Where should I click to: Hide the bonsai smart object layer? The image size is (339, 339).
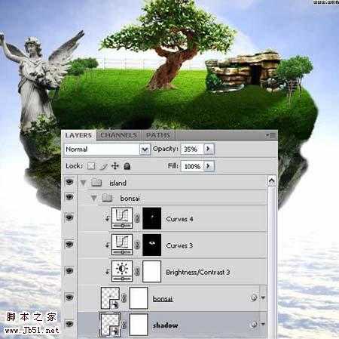click(x=69, y=297)
